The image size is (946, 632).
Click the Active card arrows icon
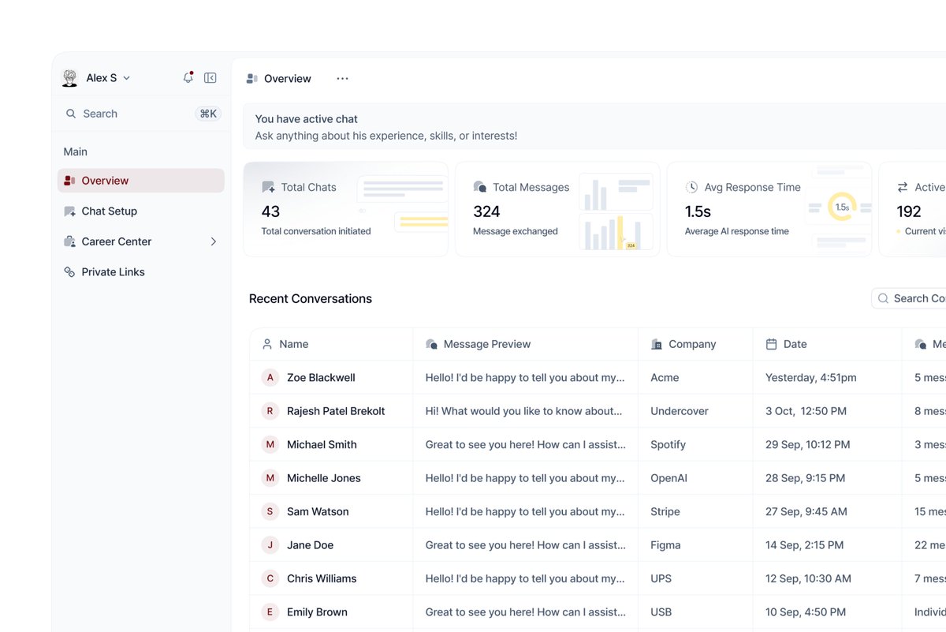(903, 187)
